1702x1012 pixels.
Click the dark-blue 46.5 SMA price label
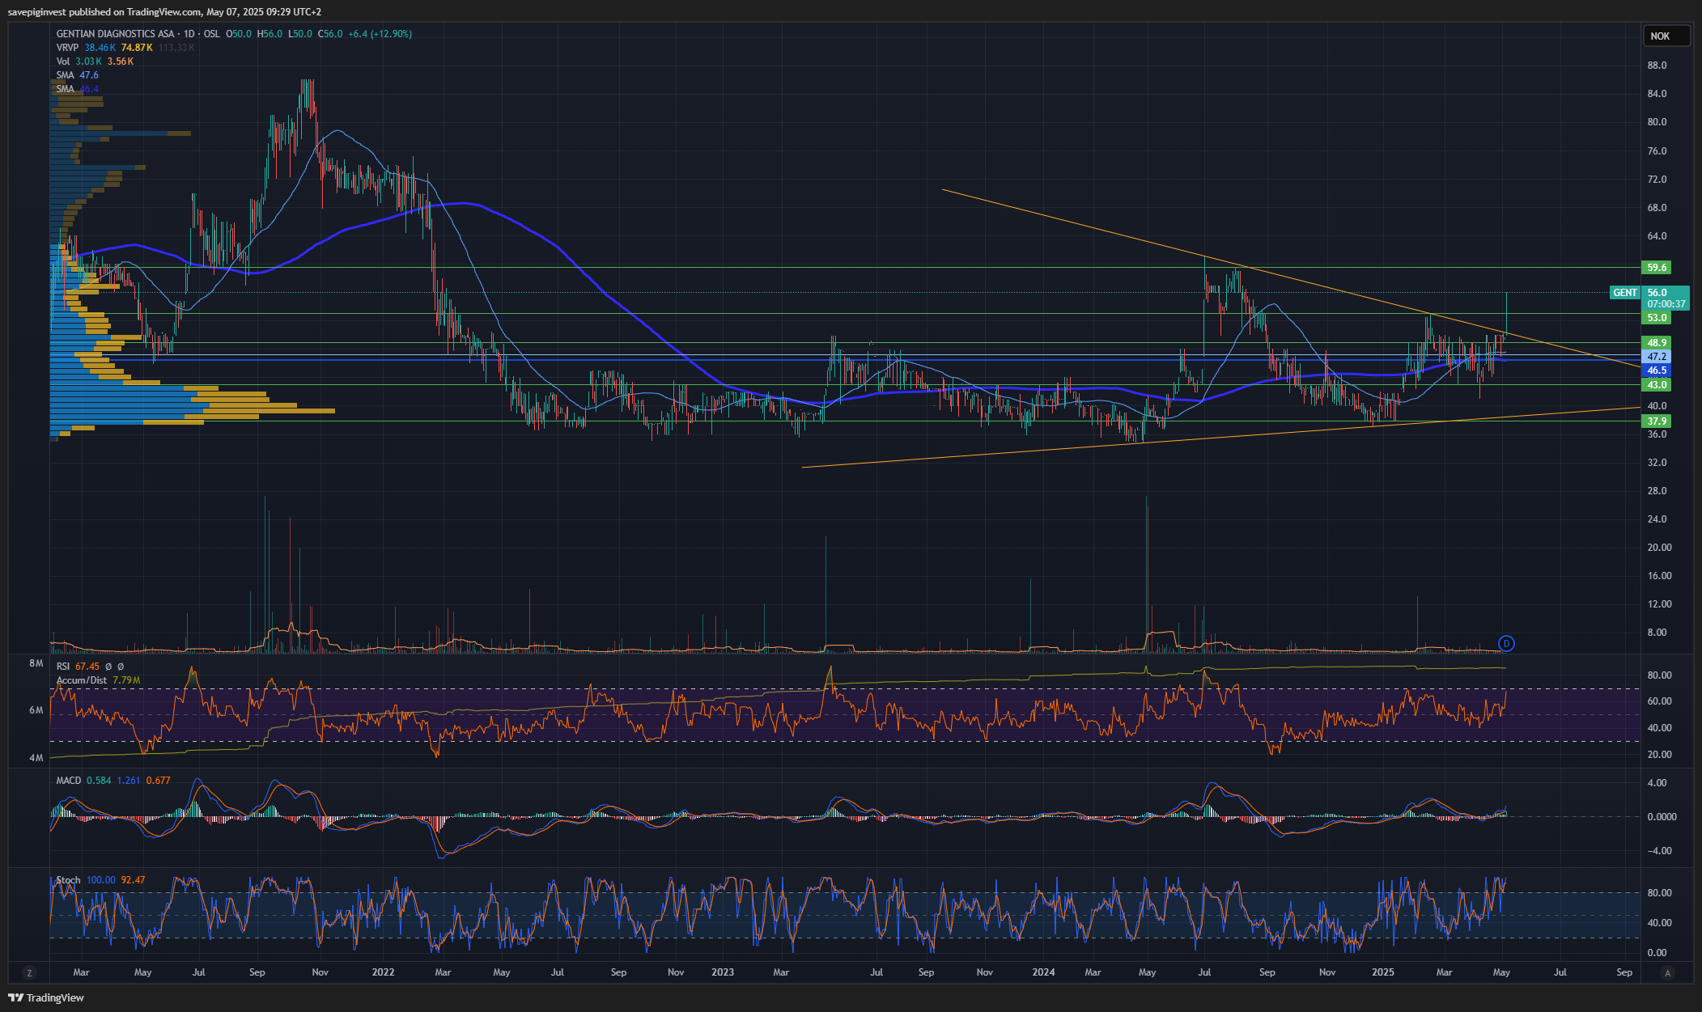click(1657, 371)
